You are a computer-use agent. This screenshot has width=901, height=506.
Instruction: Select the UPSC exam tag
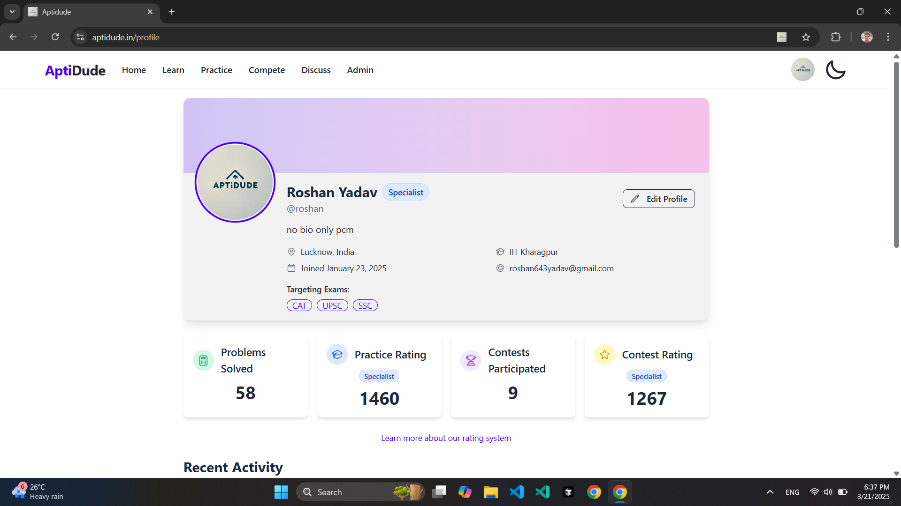tap(332, 305)
